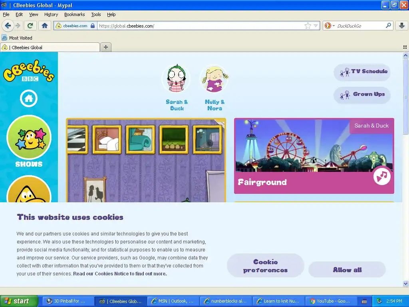Open the Most Visited bookmarks folder
Viewport: 409px width, 307px height.
click(x=17, y=38)
